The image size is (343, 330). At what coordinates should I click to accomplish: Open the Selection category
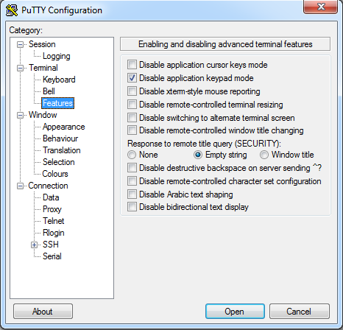59,162
